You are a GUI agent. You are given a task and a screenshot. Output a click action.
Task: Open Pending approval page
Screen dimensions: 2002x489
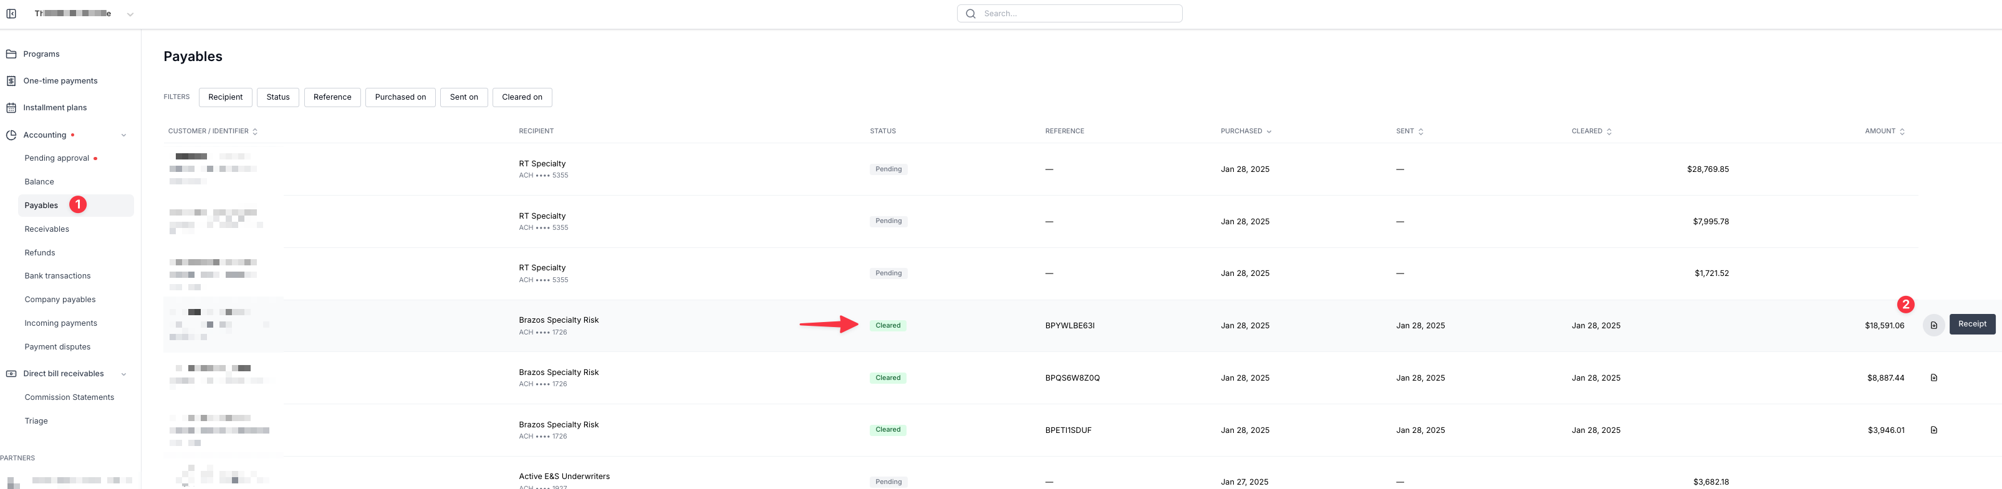tap(57, 158)
